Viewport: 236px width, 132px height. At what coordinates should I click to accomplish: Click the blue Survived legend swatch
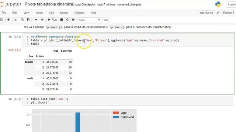tap(116, 117)
